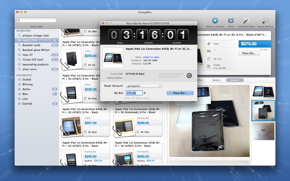
Task: Open Search Options magnifier icon
Action: coord(265,21)
